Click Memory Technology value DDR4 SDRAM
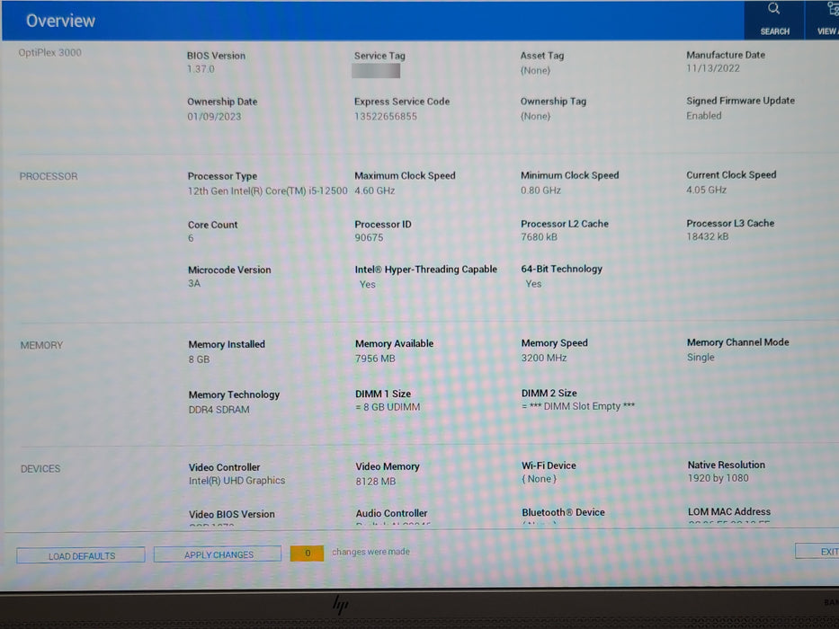 [219, 410]
